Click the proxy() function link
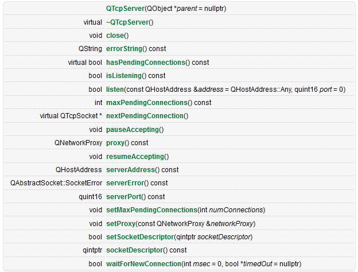This screenshot has width=358, height=272. tap(115, 143)
